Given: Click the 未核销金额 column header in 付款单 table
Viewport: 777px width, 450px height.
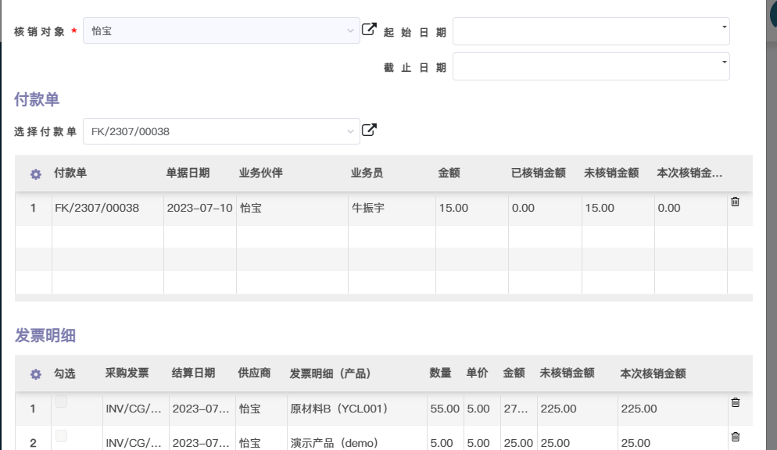Looking at the screenshot, I should (x=611, y=173).
